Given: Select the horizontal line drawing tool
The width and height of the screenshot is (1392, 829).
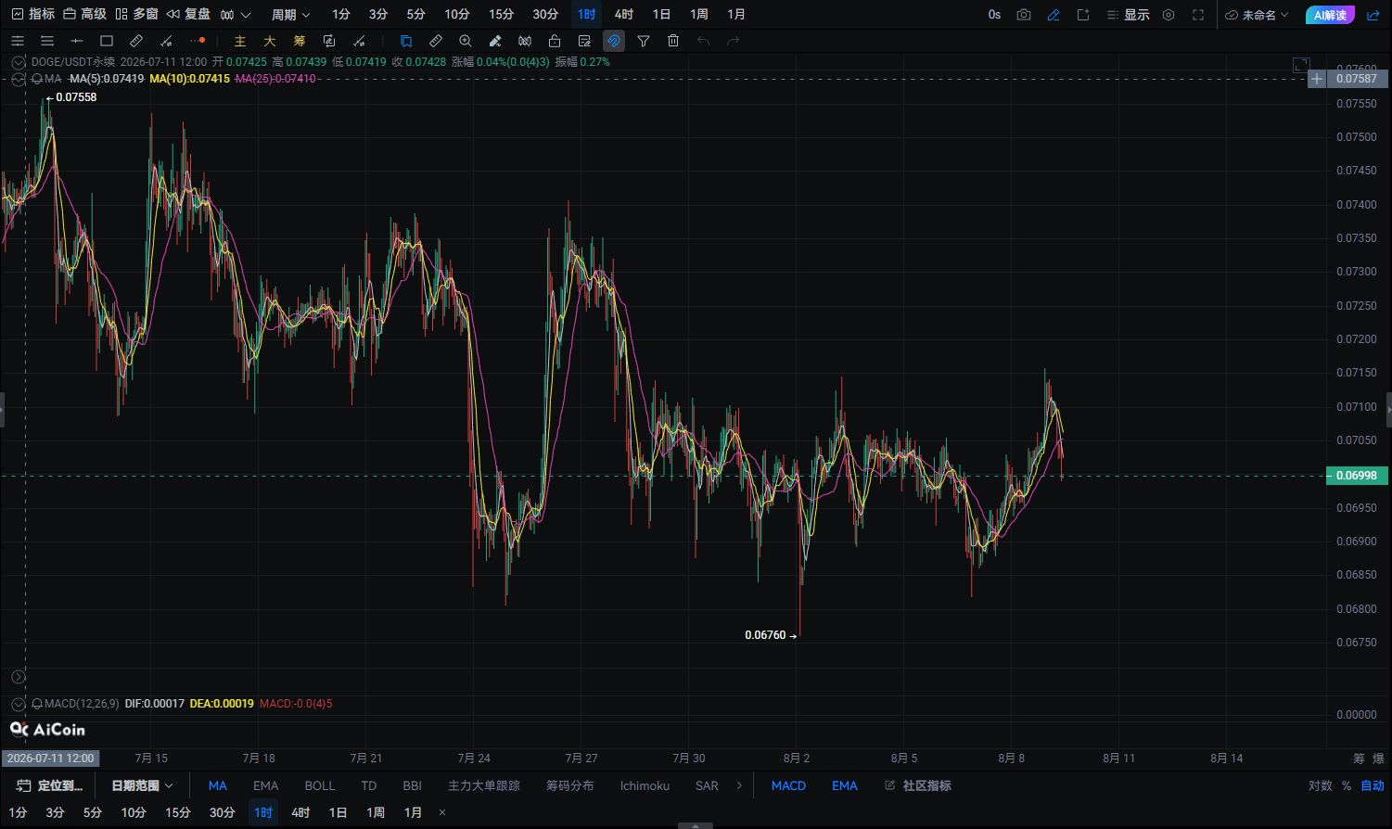Looking at the screenshot, I should (77, 41).
